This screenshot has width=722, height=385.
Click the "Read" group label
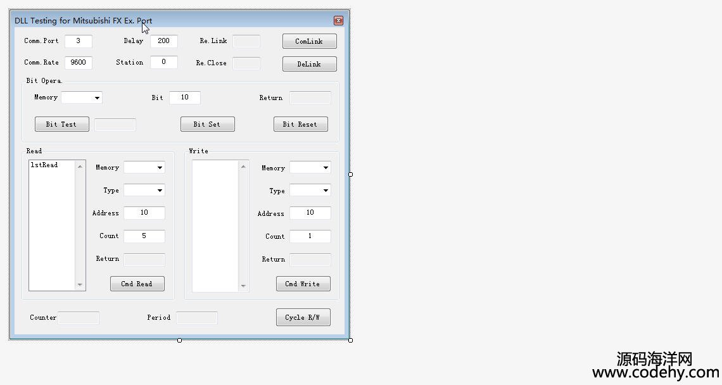[34, 151]
